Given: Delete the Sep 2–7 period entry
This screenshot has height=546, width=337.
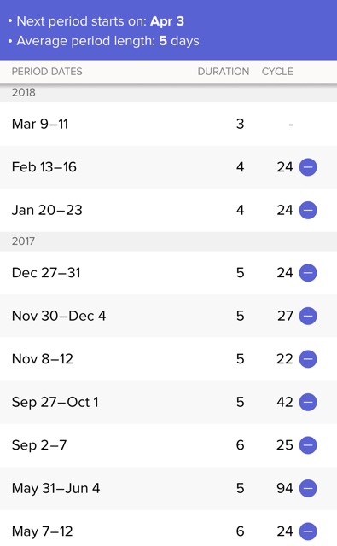Looking at the screenshot, I should [x=308, y=445].
